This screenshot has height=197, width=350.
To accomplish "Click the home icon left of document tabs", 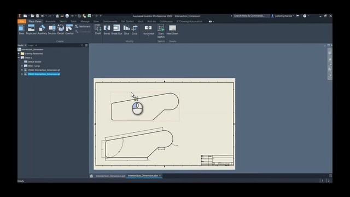I will tap(91, 176).
